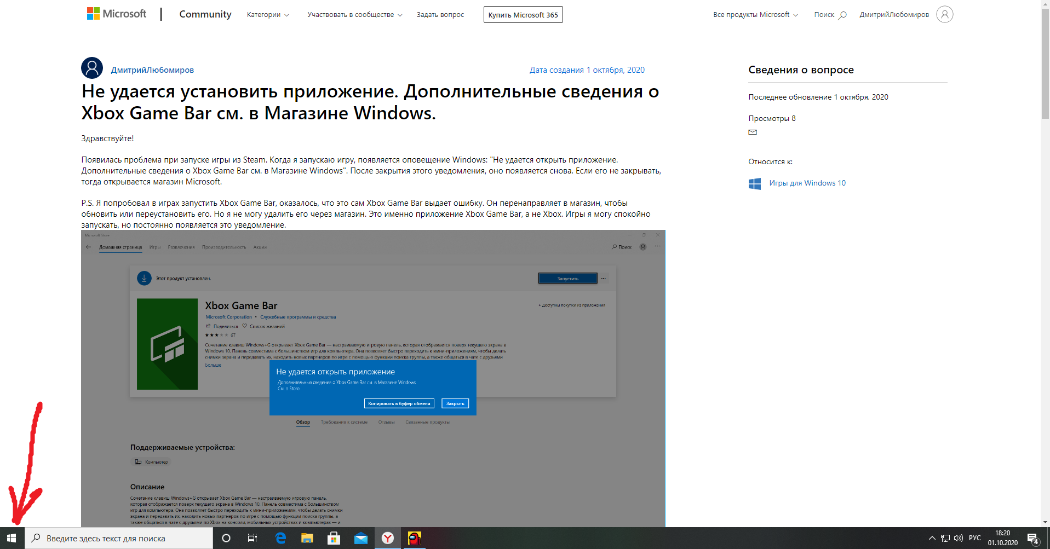This screenshot has height=549, width=1050.
Task: Click envelope subscribe icon under Просмотры
Action: tap(753, 132)
